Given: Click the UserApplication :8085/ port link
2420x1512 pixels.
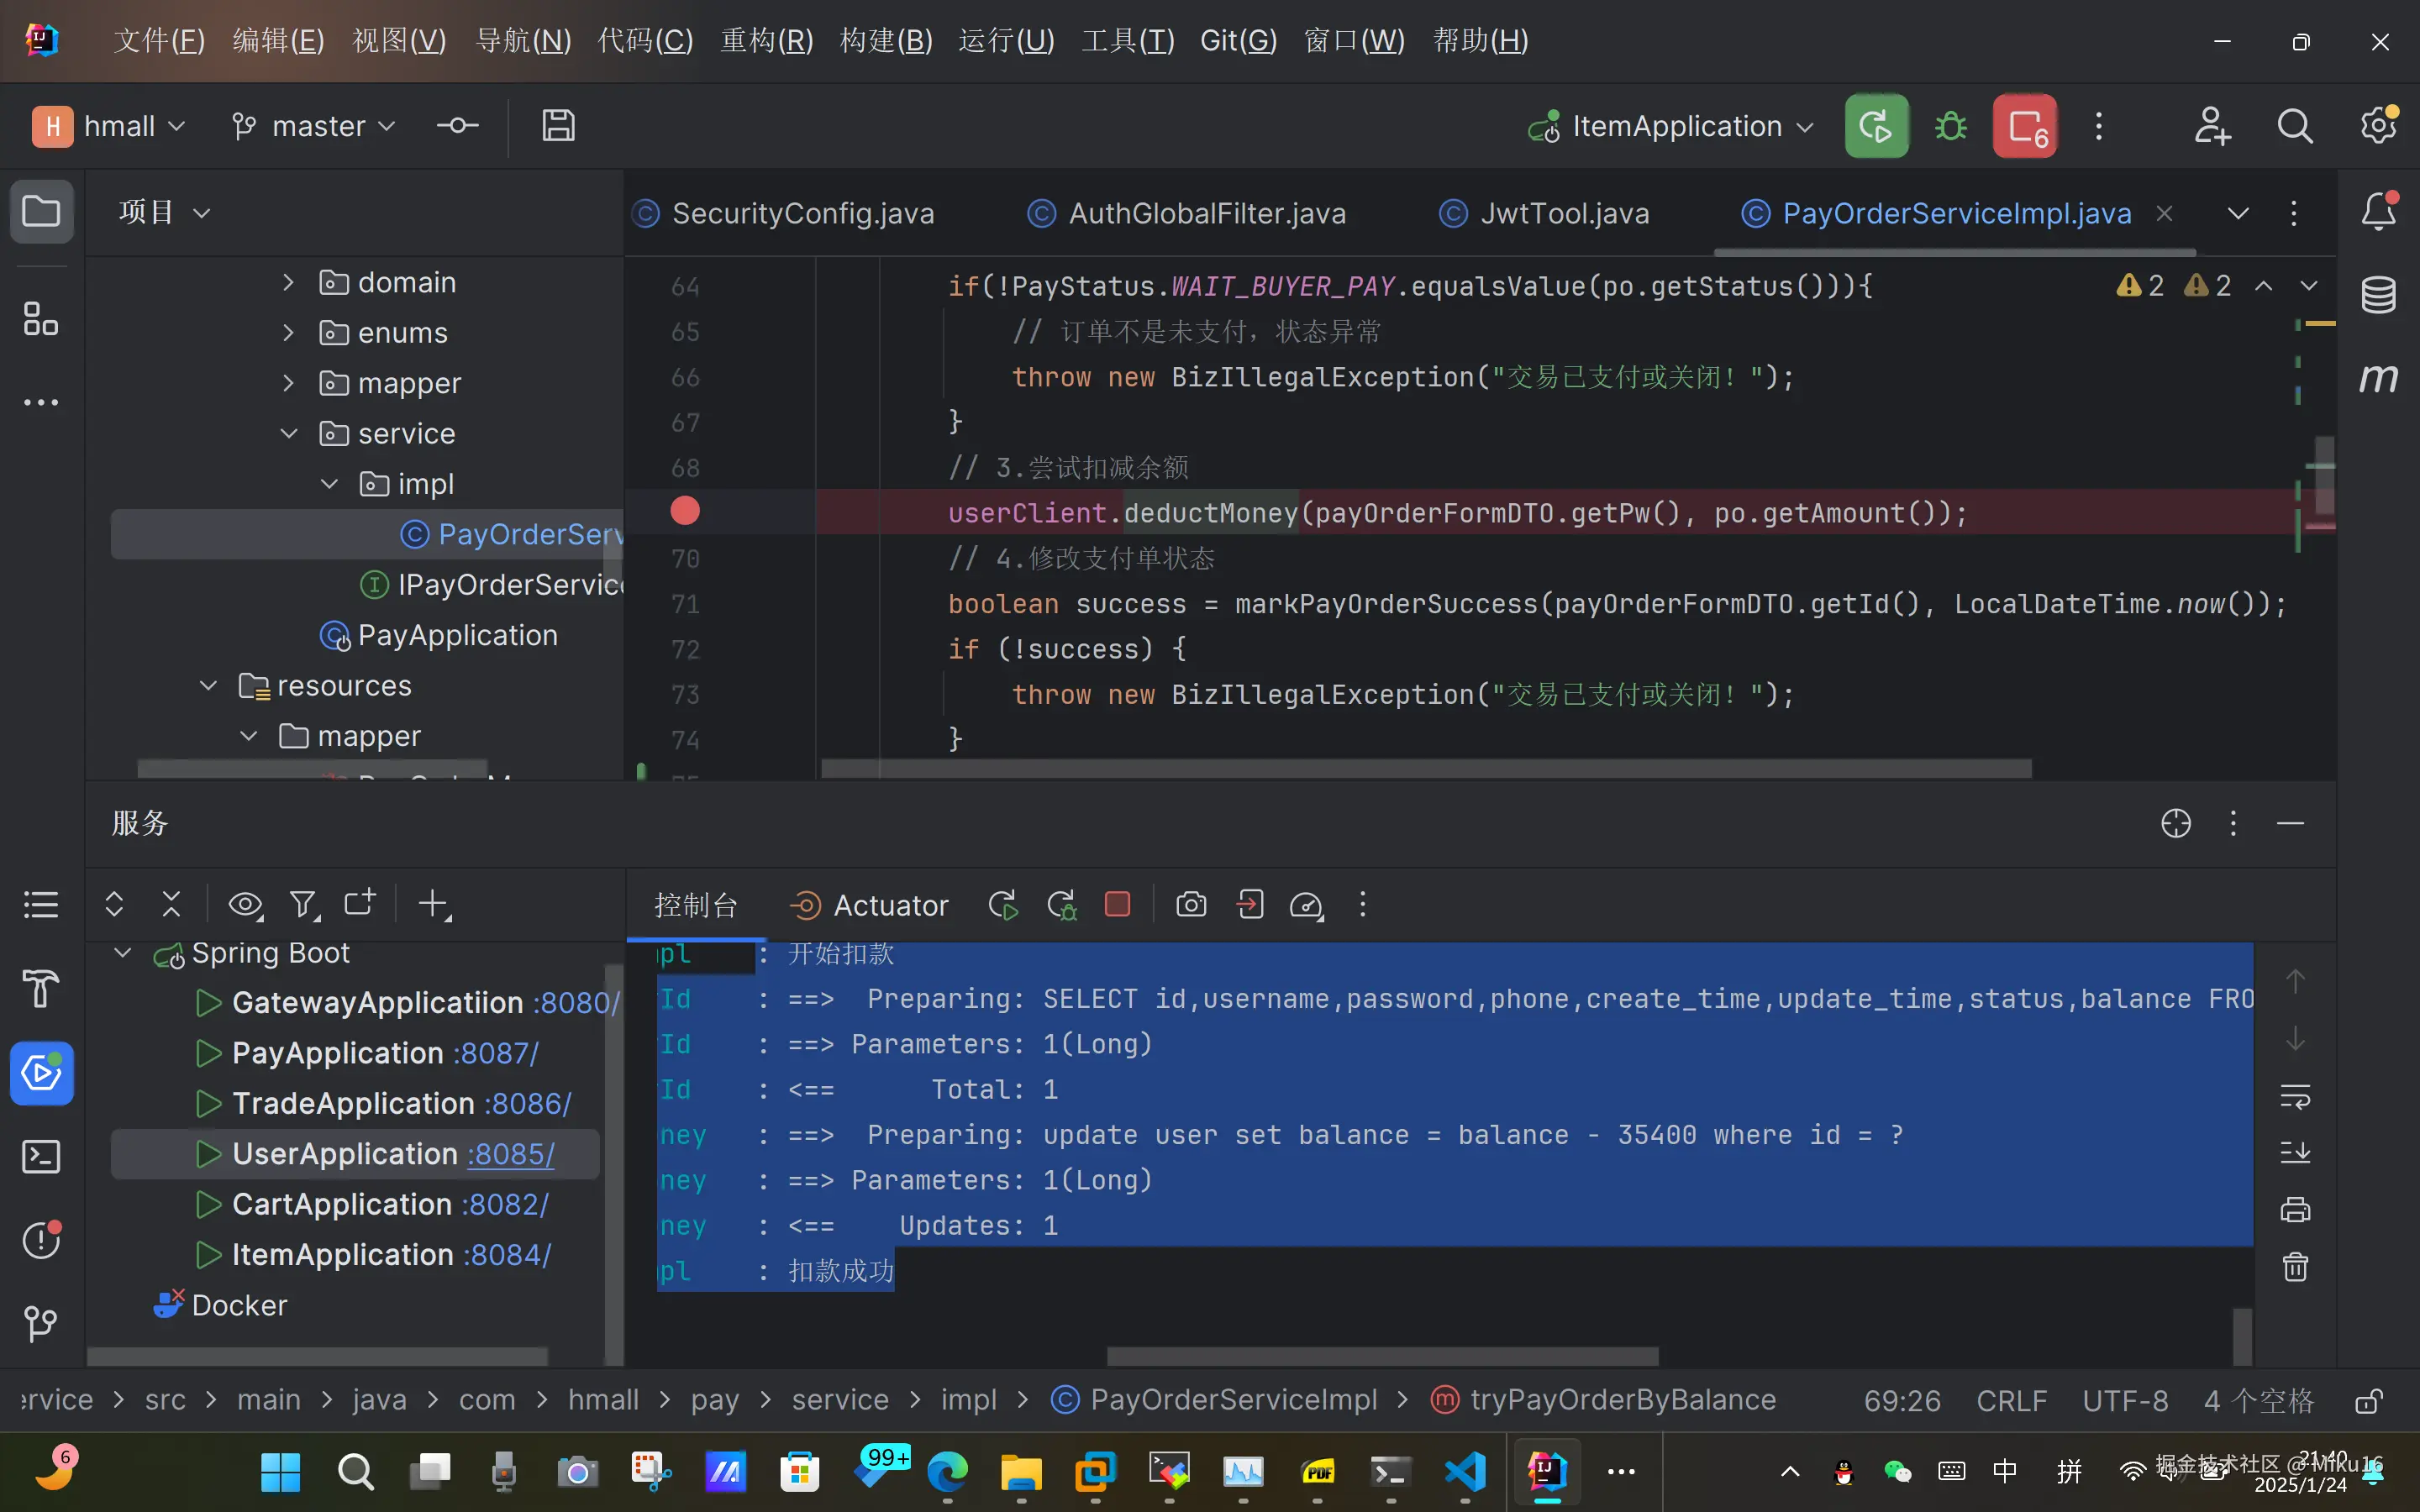Looking at the screenshot, I should (511, 1154).
